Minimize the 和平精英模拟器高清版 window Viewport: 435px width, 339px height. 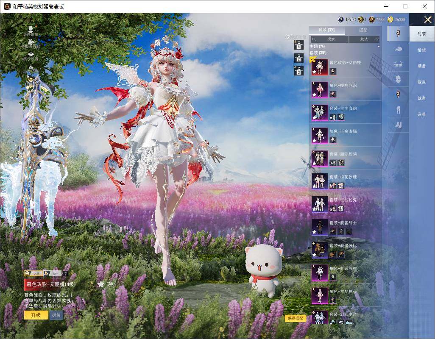[x=386, y=6]
